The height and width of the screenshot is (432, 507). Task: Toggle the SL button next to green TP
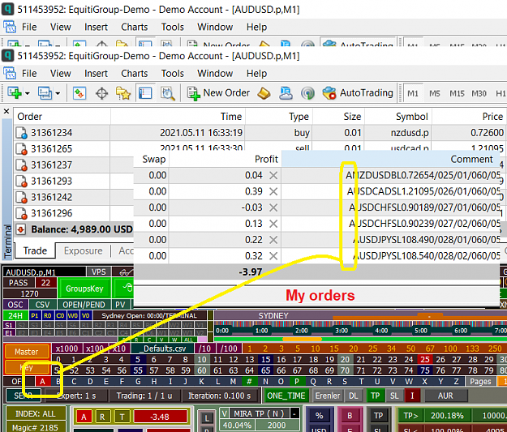pos(394,396)
